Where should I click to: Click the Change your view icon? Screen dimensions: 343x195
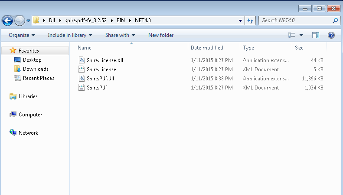tap(292, 35)
